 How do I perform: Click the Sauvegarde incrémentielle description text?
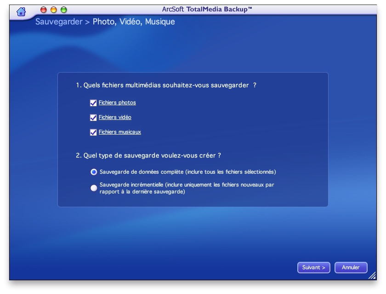(187, 188)
